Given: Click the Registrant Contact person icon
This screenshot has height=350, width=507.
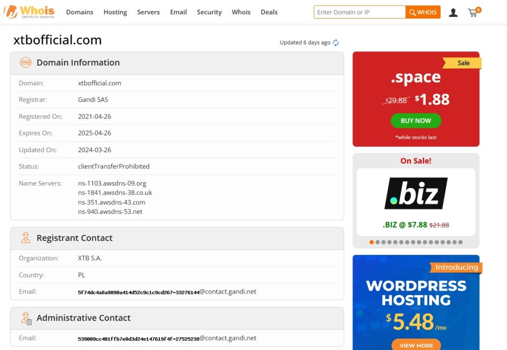Looking at the screenshot, I should point(25,238).
